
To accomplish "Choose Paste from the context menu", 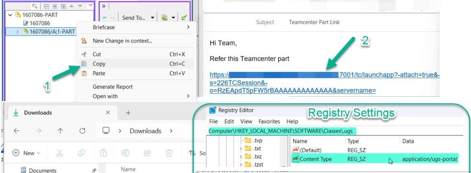I will pyautogui.click(x=136, y=73).
